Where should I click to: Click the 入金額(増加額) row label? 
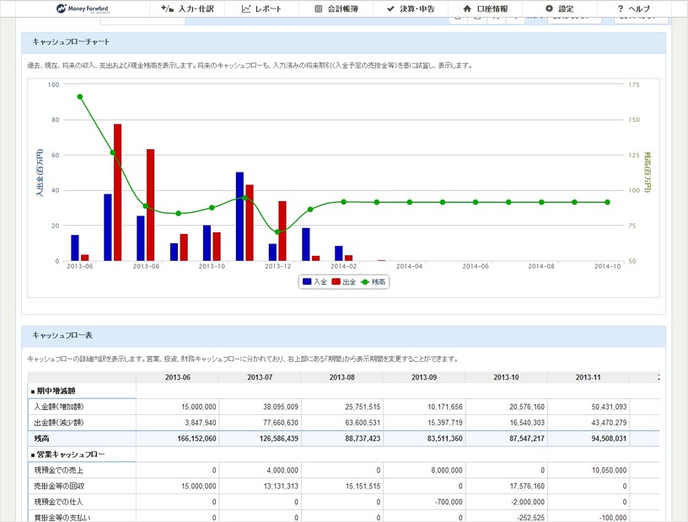pyautogui.click(x=59, y=407)
